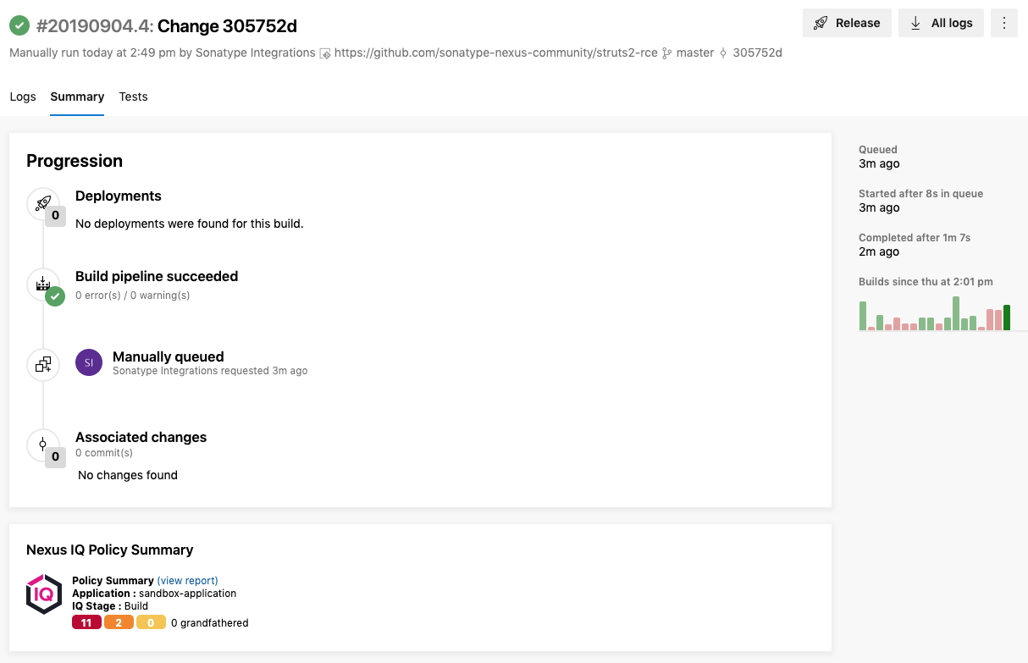1028x663 pixels.
Task: Click the branch icon before master
Action: point(666,52)
